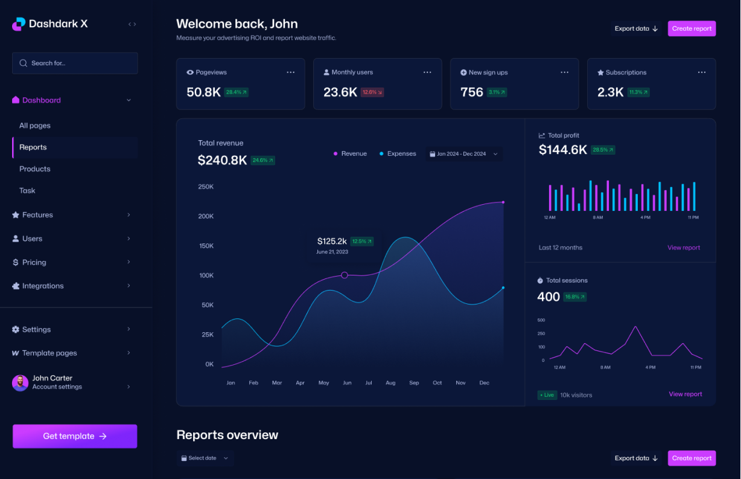Click the Total profit chart icon
This screenshot has height=479, width=741.
542,135
